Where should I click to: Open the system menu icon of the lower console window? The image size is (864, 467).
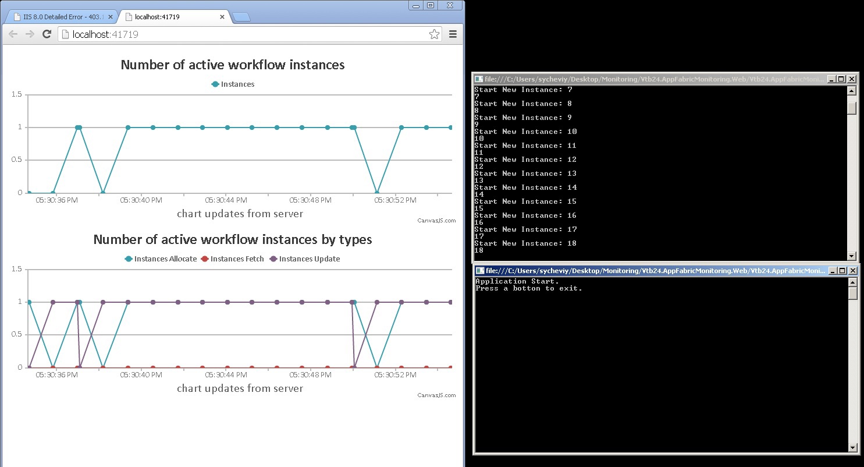tap(479, 271)
